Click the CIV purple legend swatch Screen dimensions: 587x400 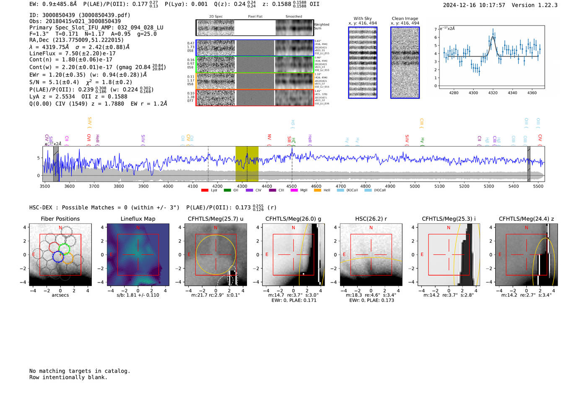[249, 190]
